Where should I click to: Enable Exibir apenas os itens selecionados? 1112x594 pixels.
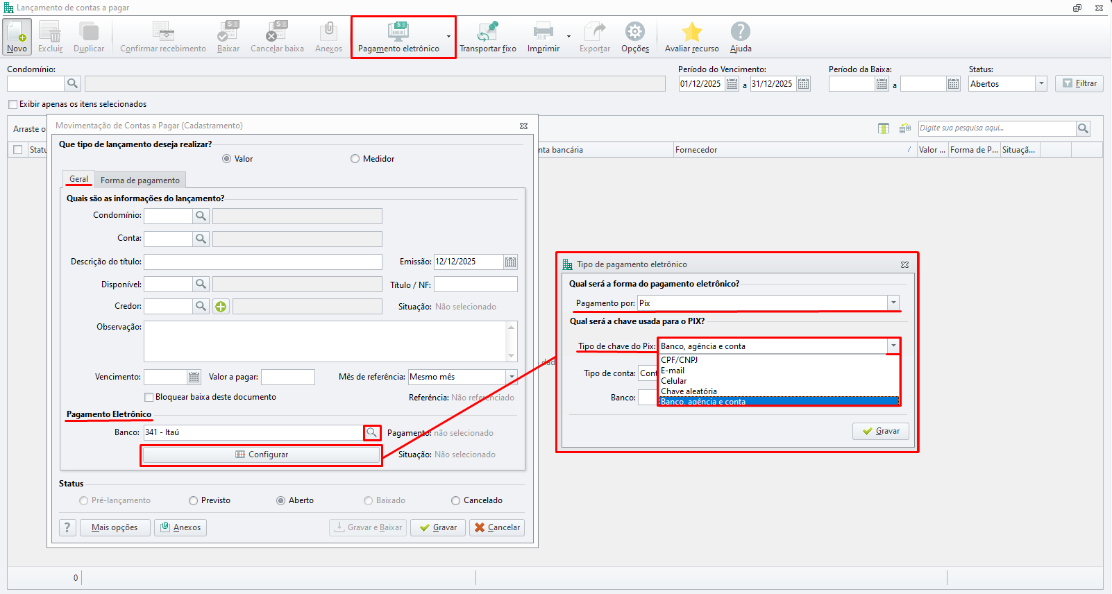pyautogui.click(x=12, y=104)
